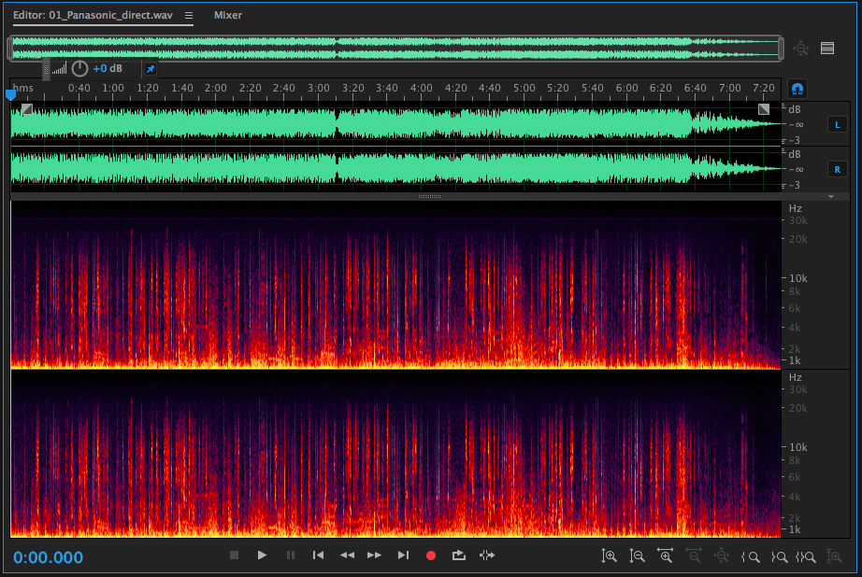Click the red Record button

(x=431, y=556)
